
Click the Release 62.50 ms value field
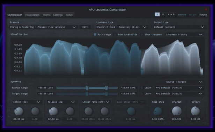point(53,119)
